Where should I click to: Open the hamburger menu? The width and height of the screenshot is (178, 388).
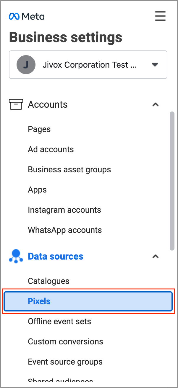point(160,16)
